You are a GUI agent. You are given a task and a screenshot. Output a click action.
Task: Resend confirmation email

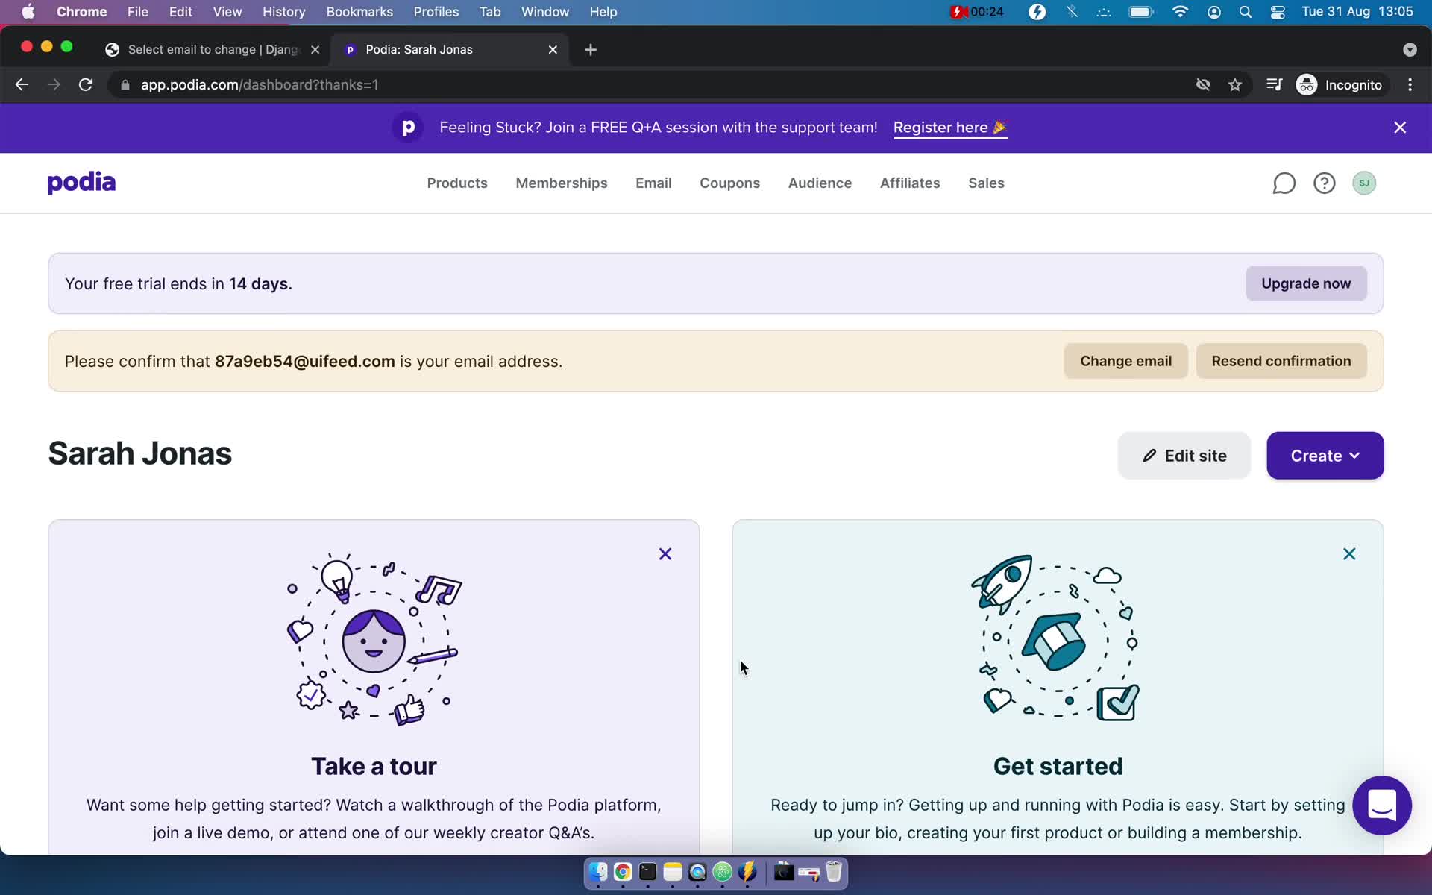click(x=1281, y=361)
